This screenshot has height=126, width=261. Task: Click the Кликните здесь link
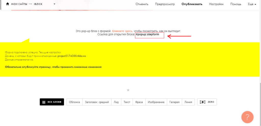[x=122, y=31]
